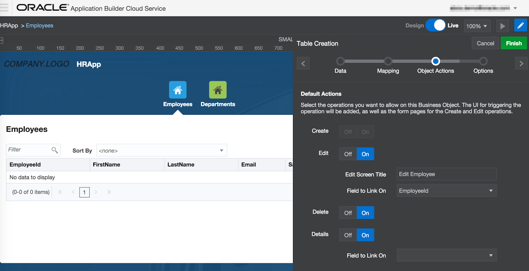529x271 pixels.
Task: Click the Edit Screen Title field
Action: tap(447, 174)
